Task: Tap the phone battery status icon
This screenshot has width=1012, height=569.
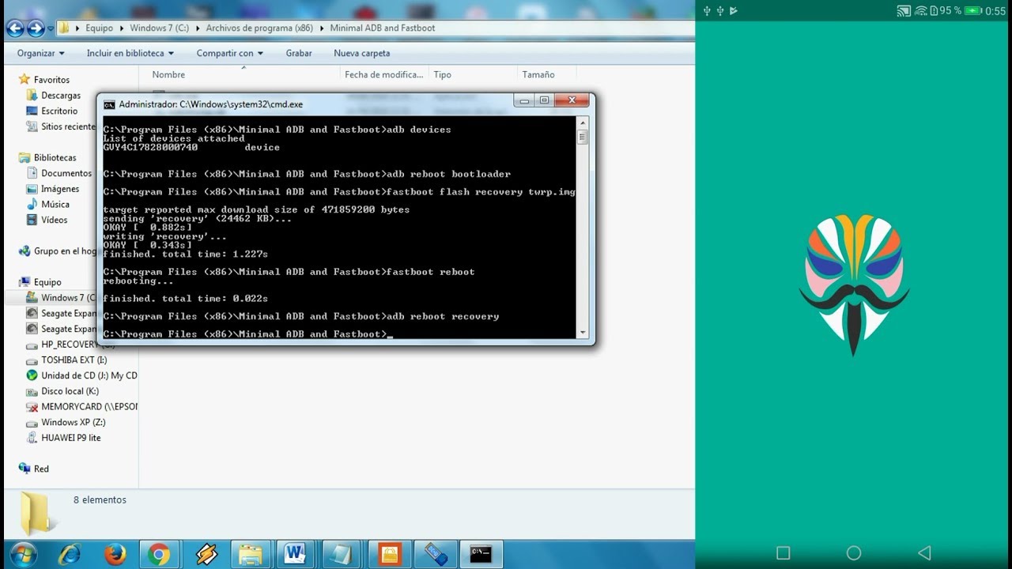Action: click(x=972, y=10)
